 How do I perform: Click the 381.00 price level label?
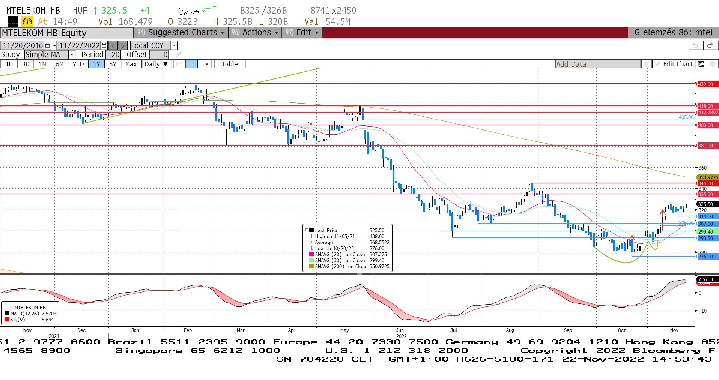(707, 146)
